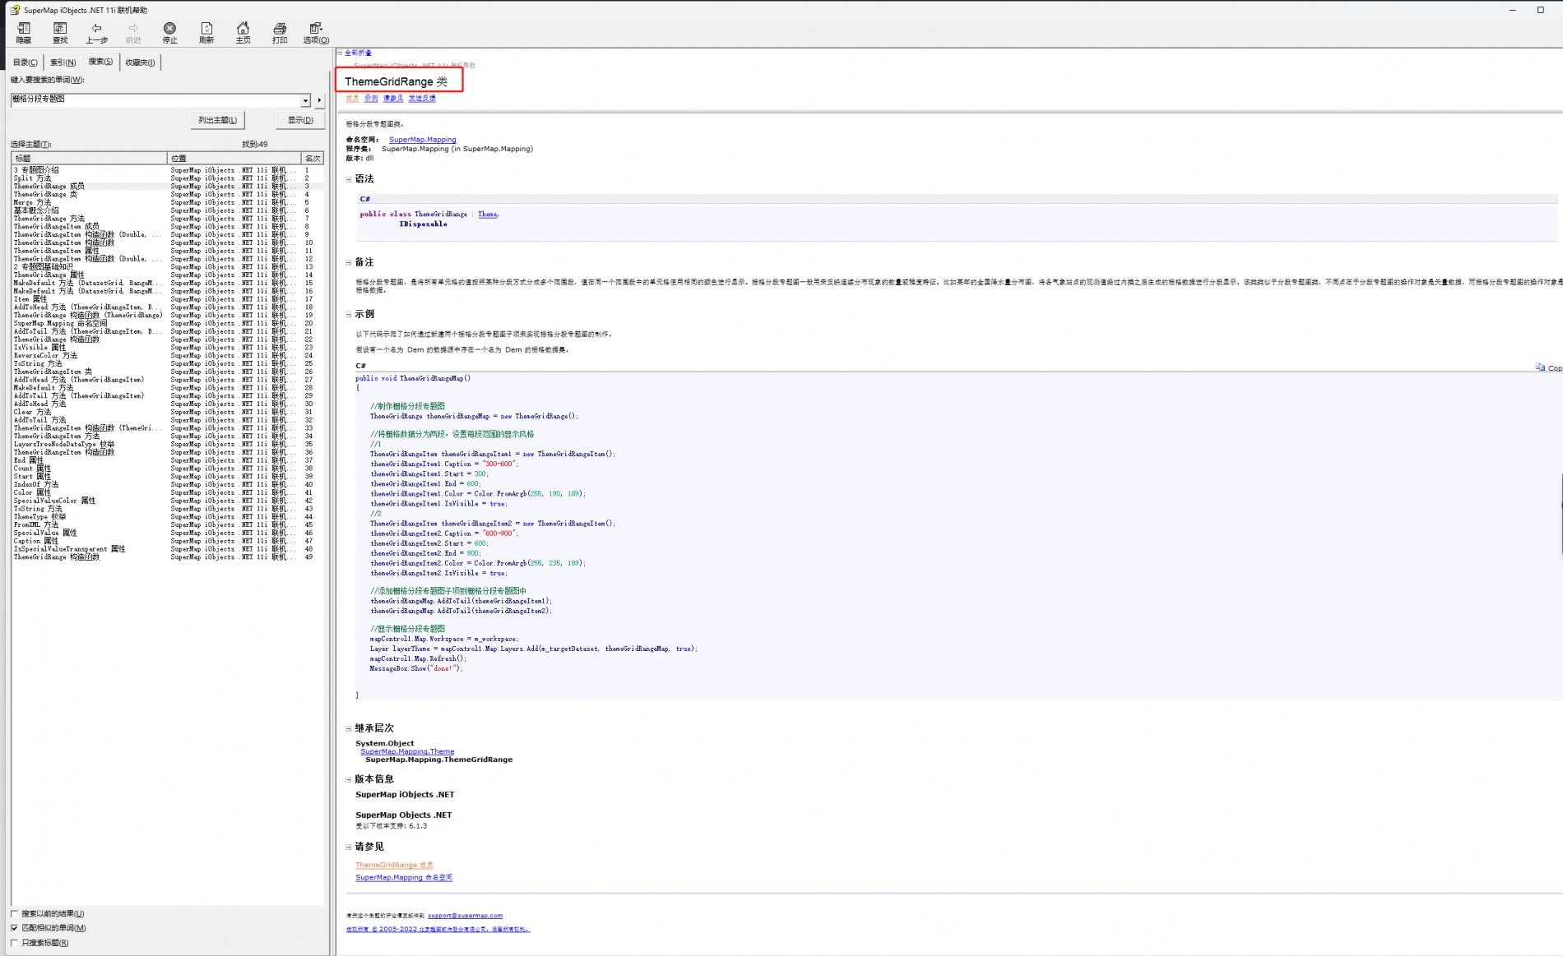1563x956 pixels.
Task: Click the 列出主题(L) button
Action: [217, 120]
